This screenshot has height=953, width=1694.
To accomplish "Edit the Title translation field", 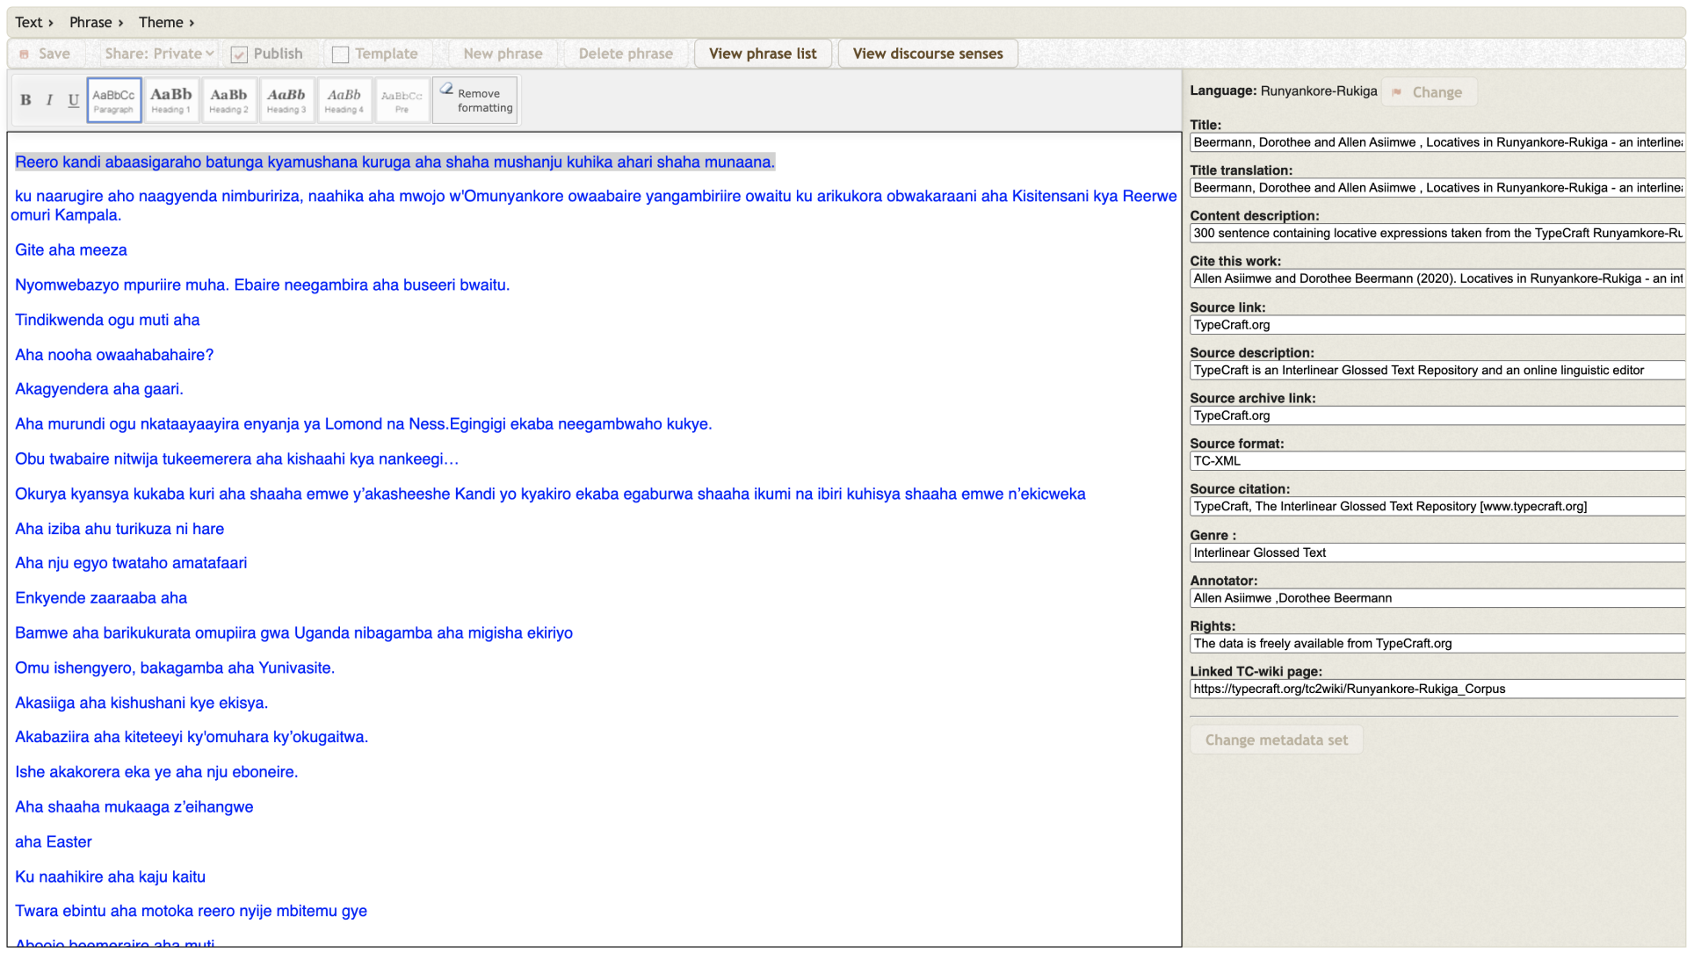I will pos(1437,188).
